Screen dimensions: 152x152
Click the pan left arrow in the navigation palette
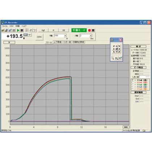click(114, 49)
